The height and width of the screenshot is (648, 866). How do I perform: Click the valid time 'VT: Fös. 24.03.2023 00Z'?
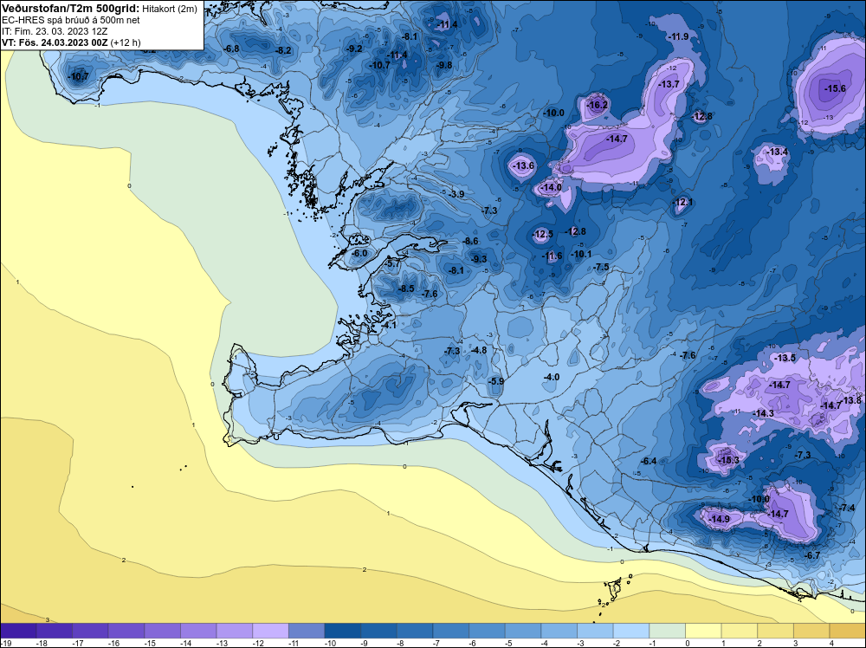pos(55,42)
